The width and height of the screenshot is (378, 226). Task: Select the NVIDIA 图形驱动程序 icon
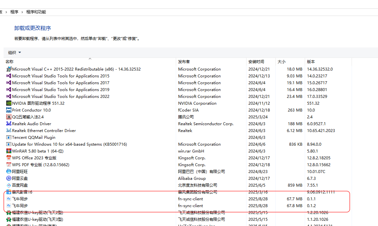pyautogui.click(x=9, y=103)
